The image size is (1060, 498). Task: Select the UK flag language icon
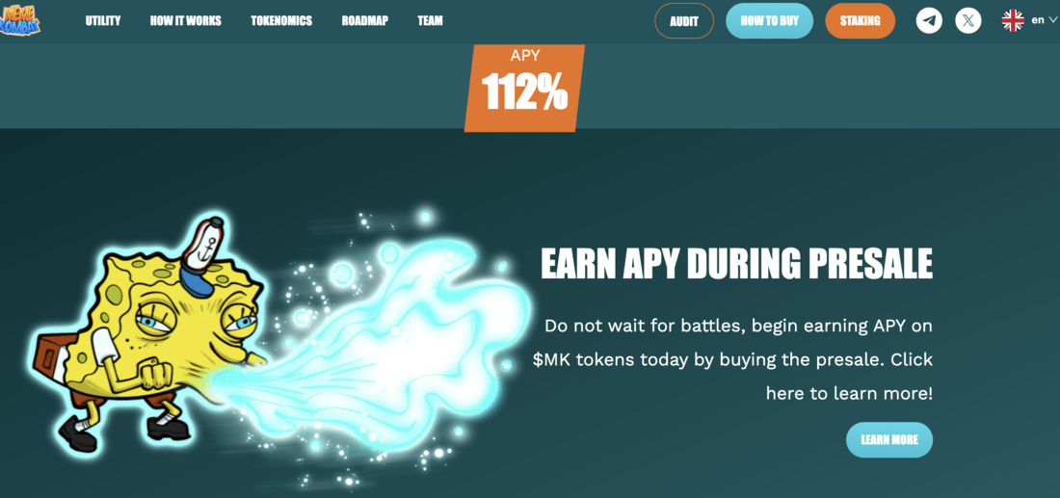[1013, 20]
